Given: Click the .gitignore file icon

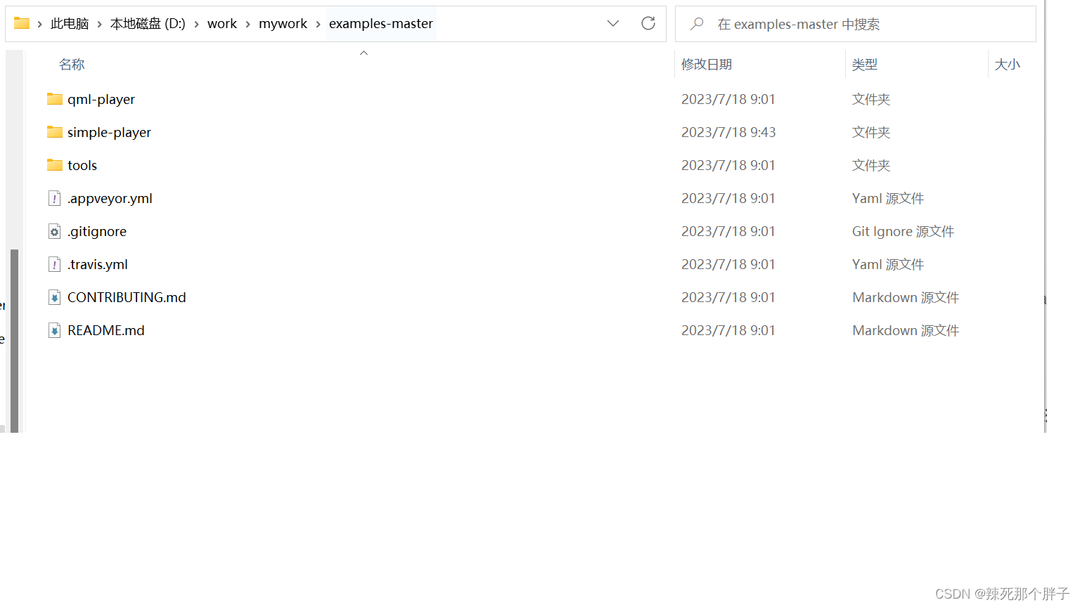Looking at the screenshot, I should (x=55, y=231).
